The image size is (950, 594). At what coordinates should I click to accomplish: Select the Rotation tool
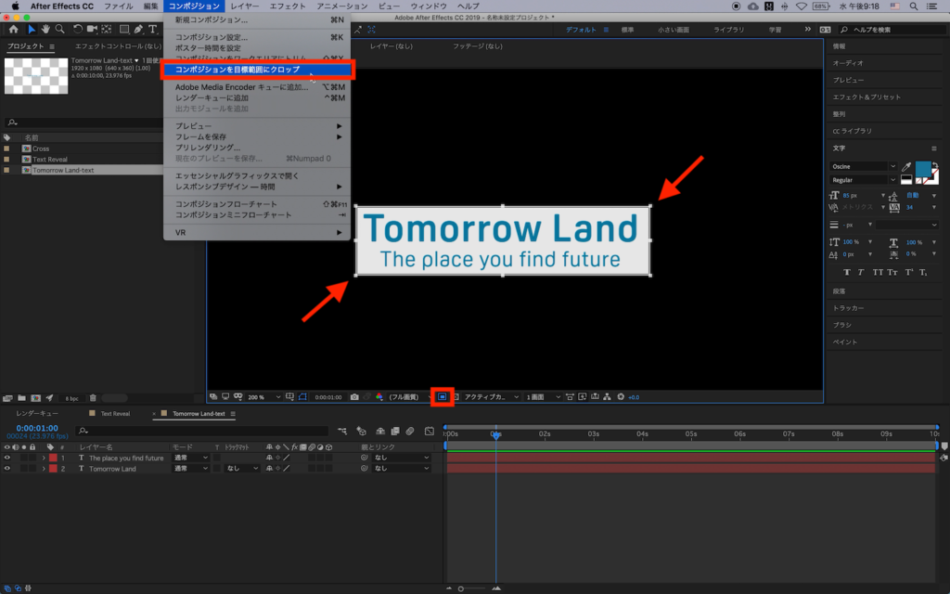click(78, 29)
